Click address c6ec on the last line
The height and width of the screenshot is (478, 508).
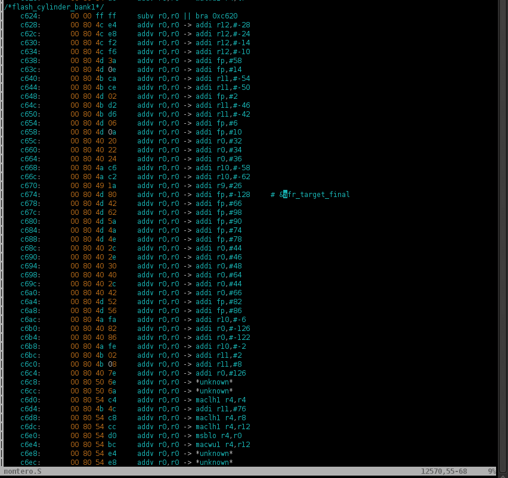click(30, 463)
